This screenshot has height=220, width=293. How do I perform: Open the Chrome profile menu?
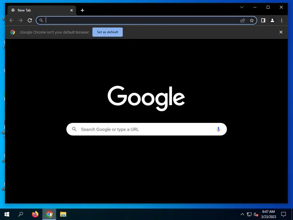272,20
